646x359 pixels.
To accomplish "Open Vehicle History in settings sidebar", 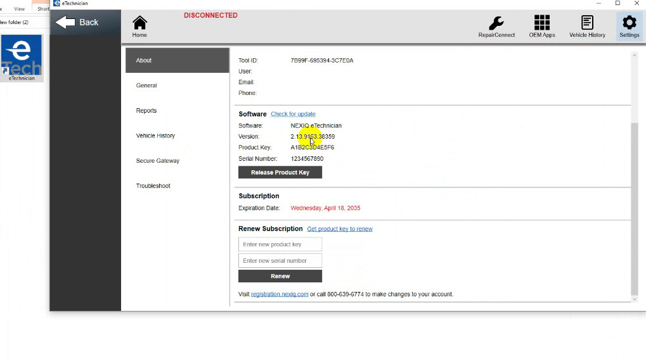I will pyautogui.click(x=177, y=135).
